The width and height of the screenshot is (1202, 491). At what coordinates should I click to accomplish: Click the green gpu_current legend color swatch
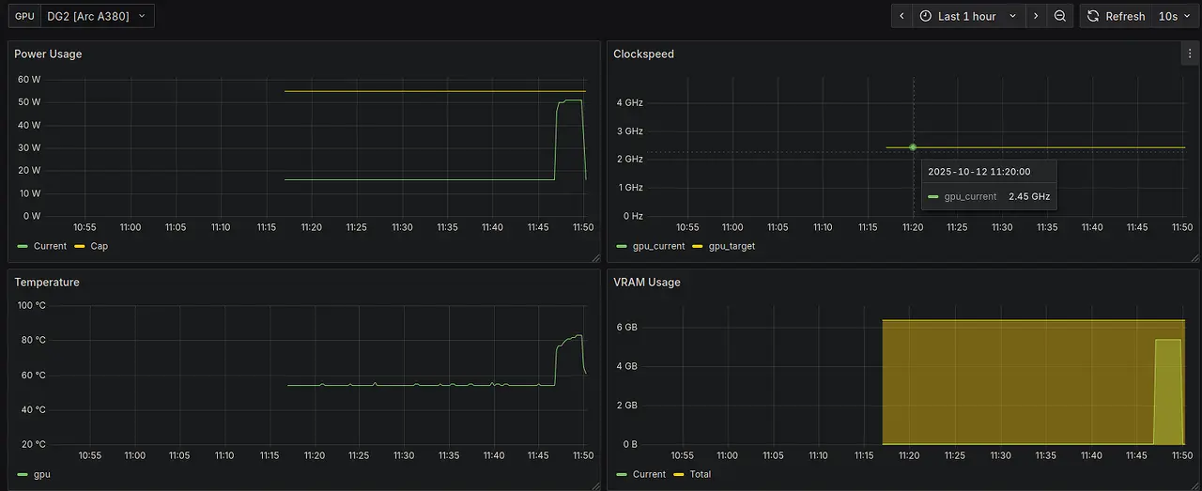pyautogui.click(x=622, y=246)
